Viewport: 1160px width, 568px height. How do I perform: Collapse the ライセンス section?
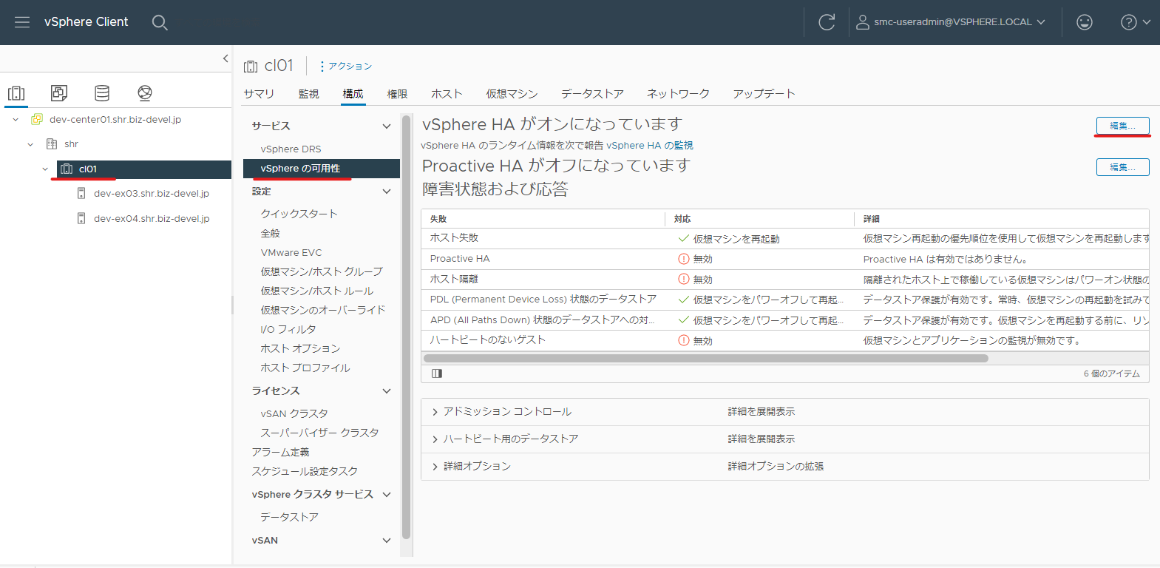[x=387, y=391]
